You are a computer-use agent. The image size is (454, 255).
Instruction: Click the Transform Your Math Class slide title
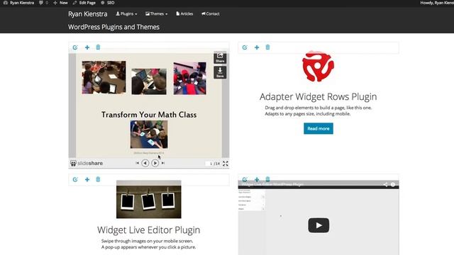point(149,115)
